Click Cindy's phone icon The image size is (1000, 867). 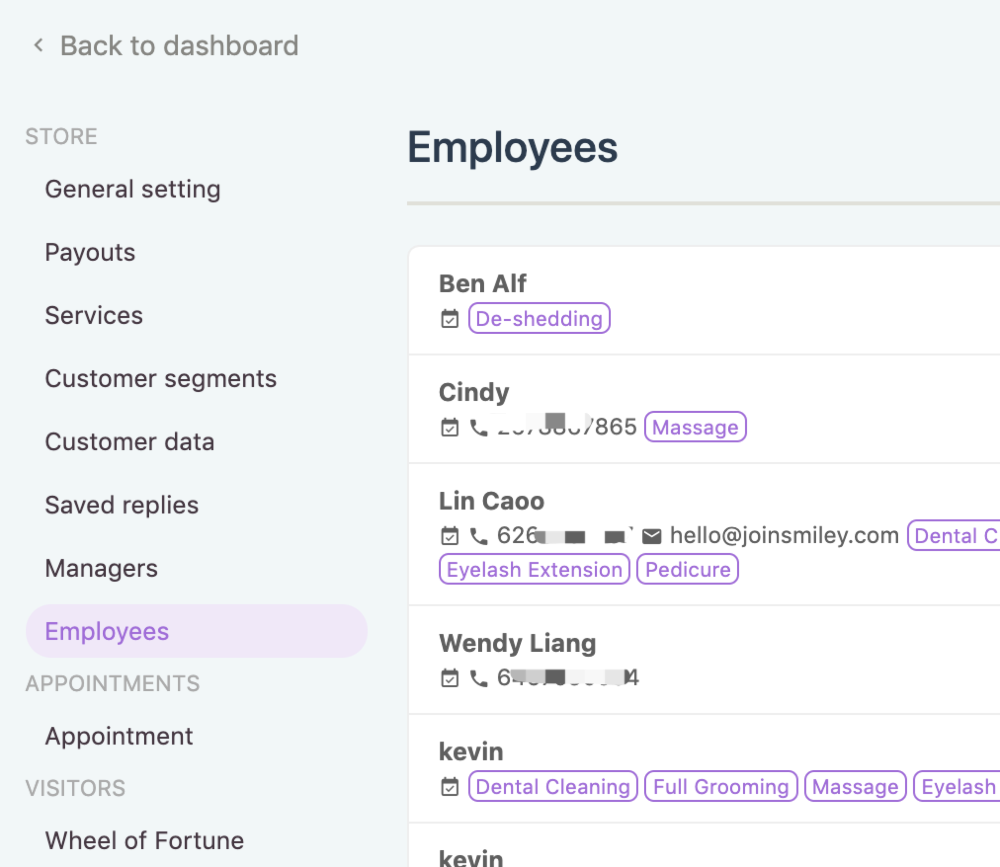pyautogui.click(x=478, y=428)
